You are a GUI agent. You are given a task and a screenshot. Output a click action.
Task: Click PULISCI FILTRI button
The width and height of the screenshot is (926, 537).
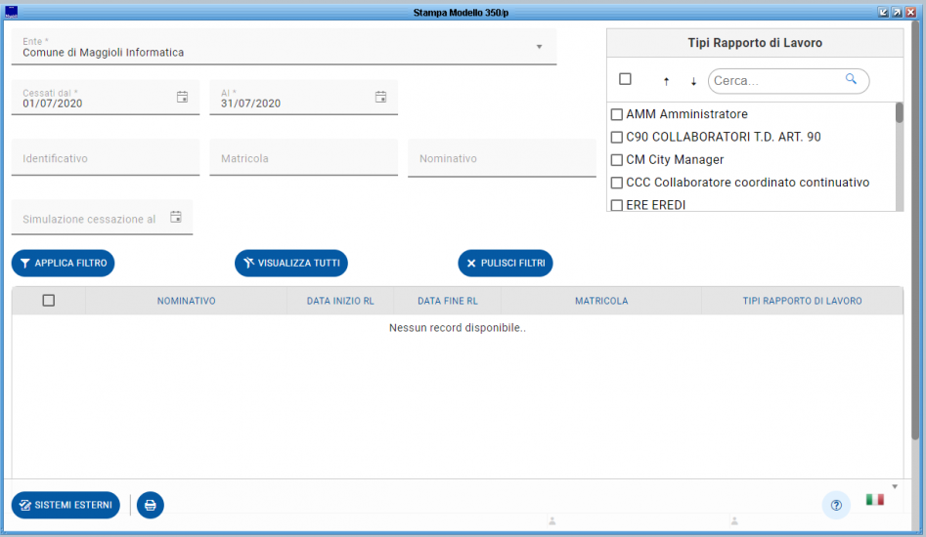pos(506,263)
